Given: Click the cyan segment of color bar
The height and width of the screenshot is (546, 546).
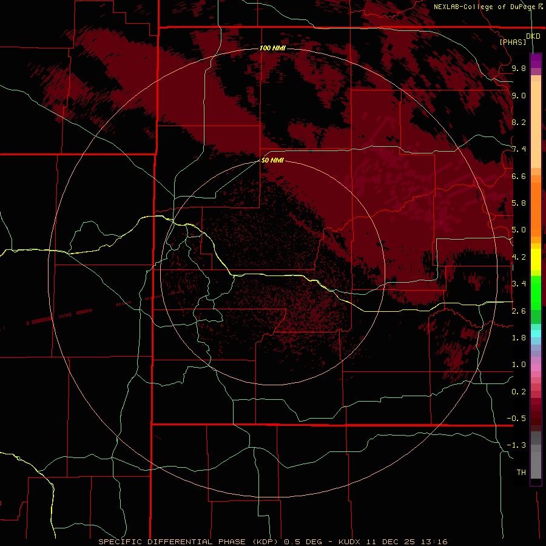Looking at the screenshot, I should coord(536,334).
